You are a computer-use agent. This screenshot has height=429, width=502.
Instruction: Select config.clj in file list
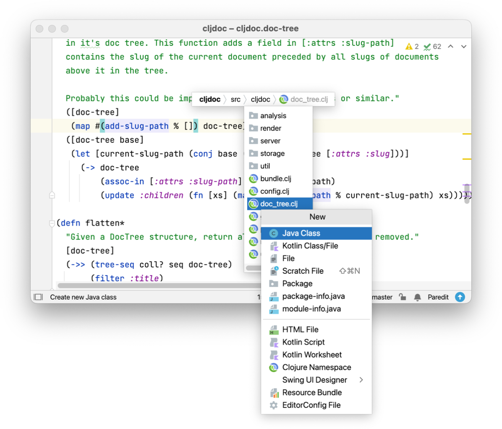click(x=279, y=191)
